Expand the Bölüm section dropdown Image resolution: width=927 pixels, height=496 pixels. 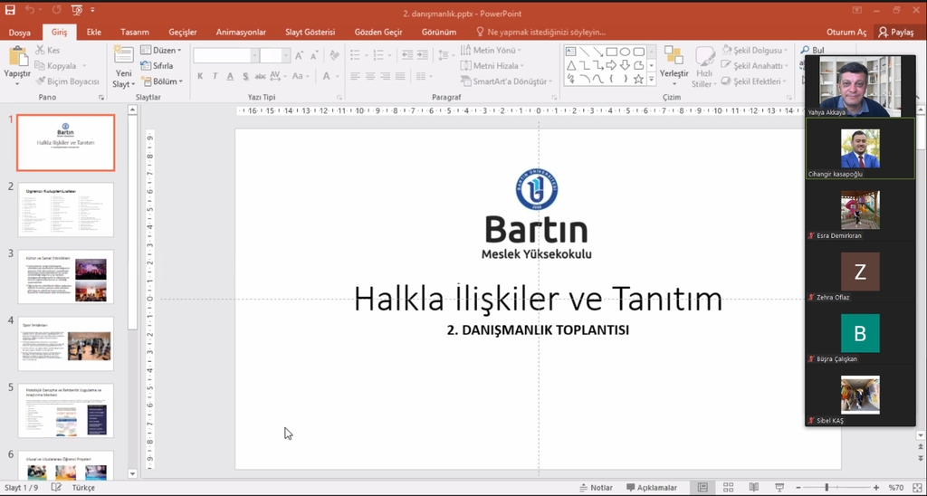coord(167,81)
